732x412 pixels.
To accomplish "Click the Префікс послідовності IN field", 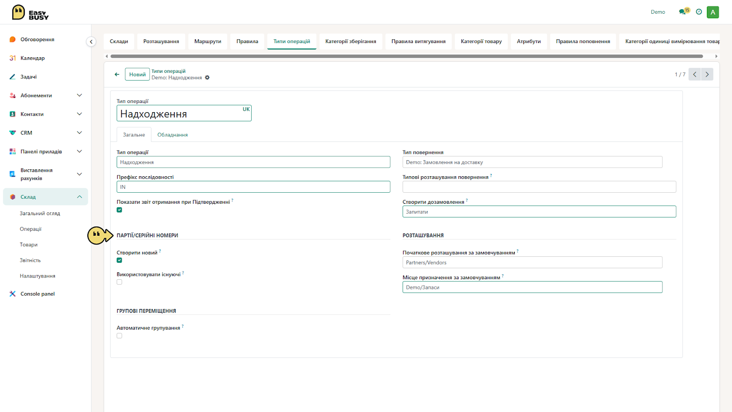I will point(253,187).
